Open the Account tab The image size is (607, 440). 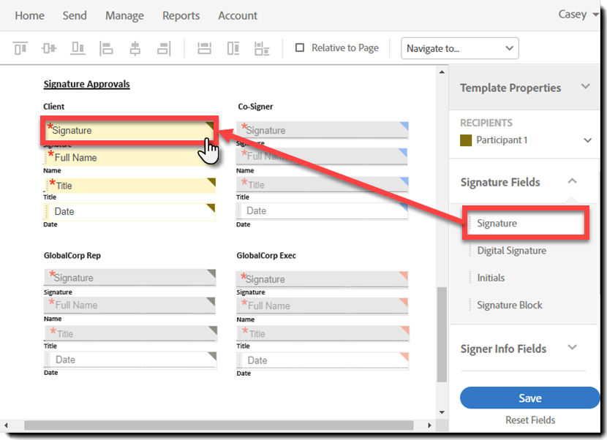(x=237, y=15)
